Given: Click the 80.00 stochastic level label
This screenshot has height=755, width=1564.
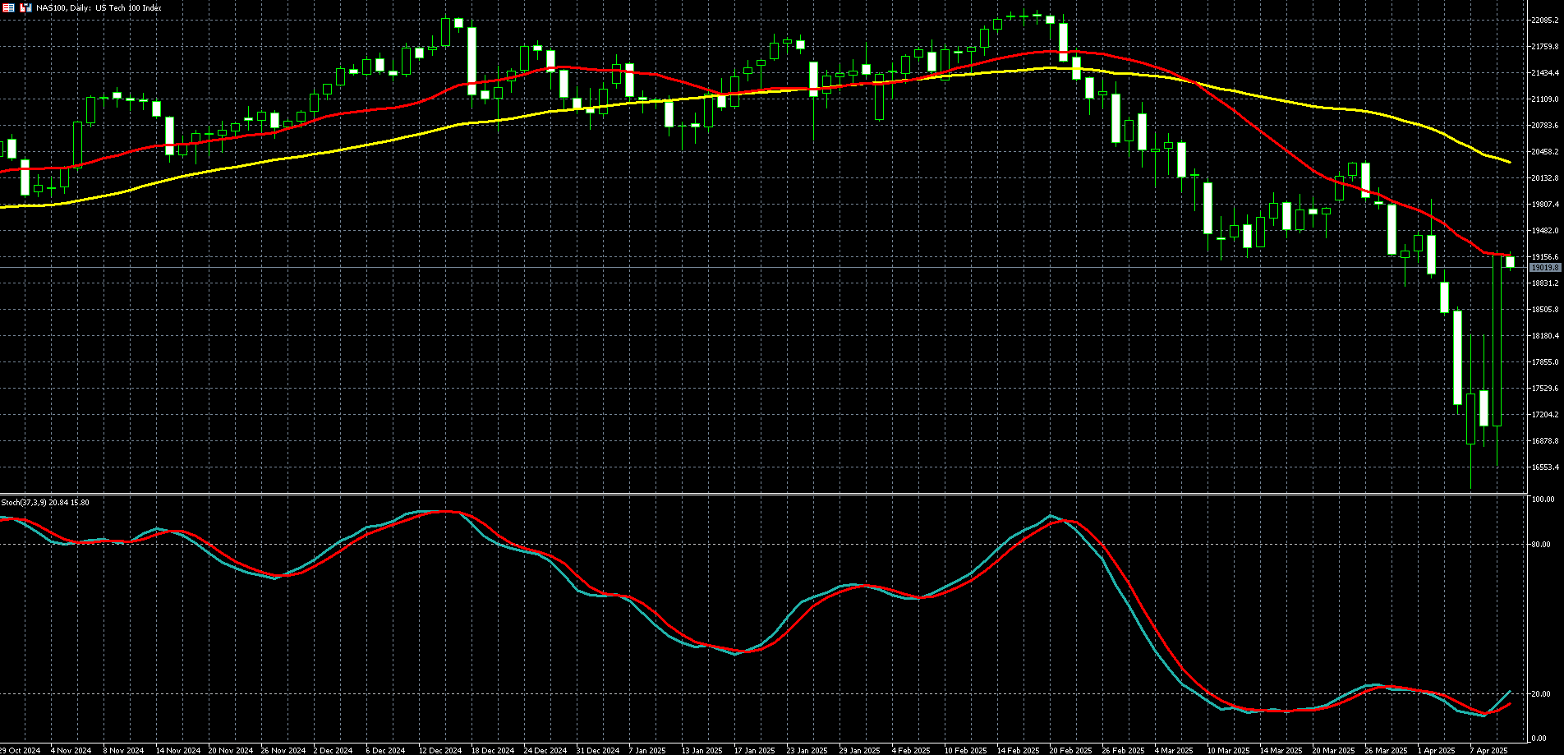Looking at the screenshot, I should 1543,545.
